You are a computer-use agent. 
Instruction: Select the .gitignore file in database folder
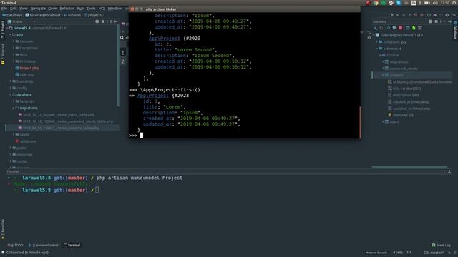pos(26,141)
